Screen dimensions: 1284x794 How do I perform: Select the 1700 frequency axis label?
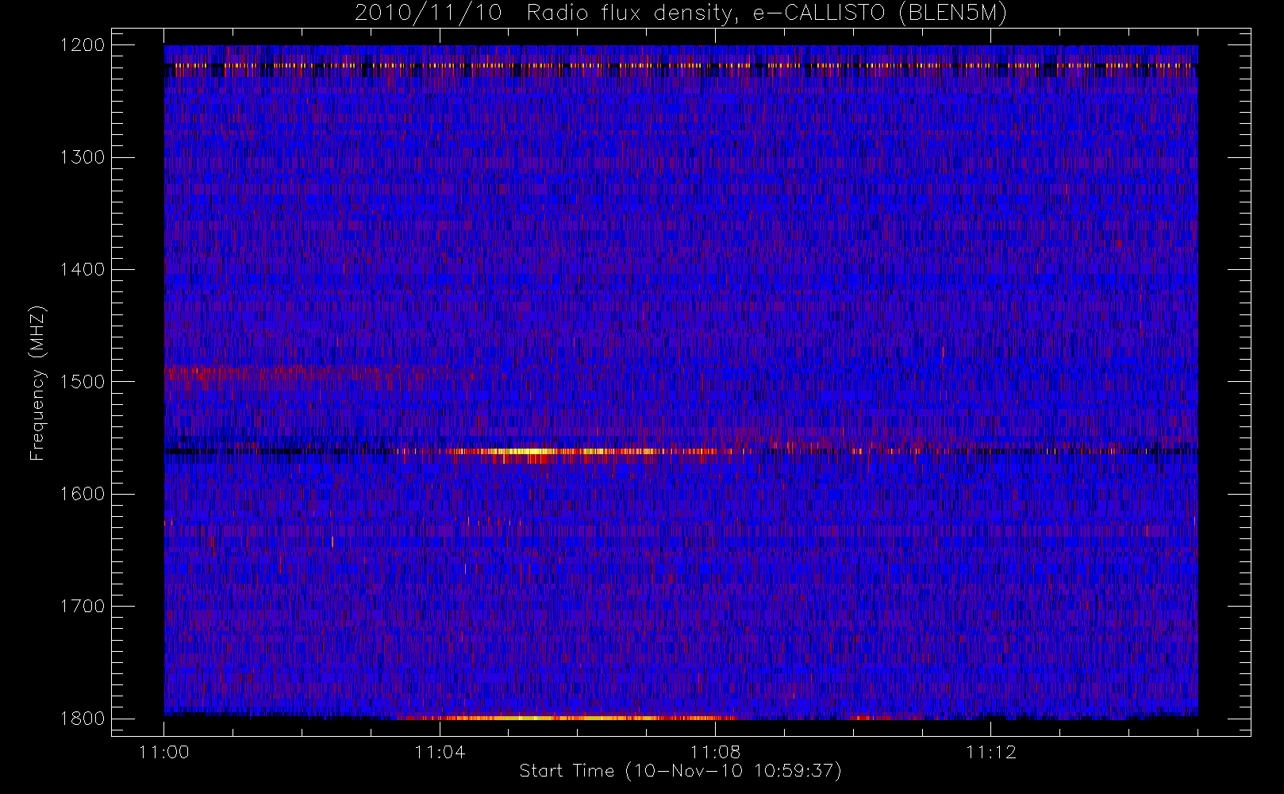click(83, 607)
